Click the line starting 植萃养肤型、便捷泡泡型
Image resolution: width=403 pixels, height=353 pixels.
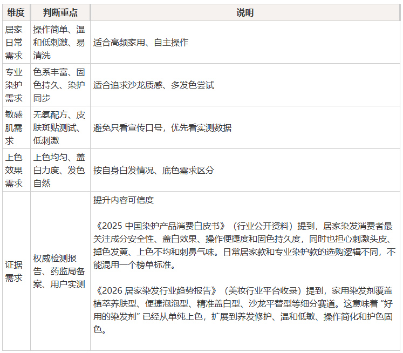(243, 304)
